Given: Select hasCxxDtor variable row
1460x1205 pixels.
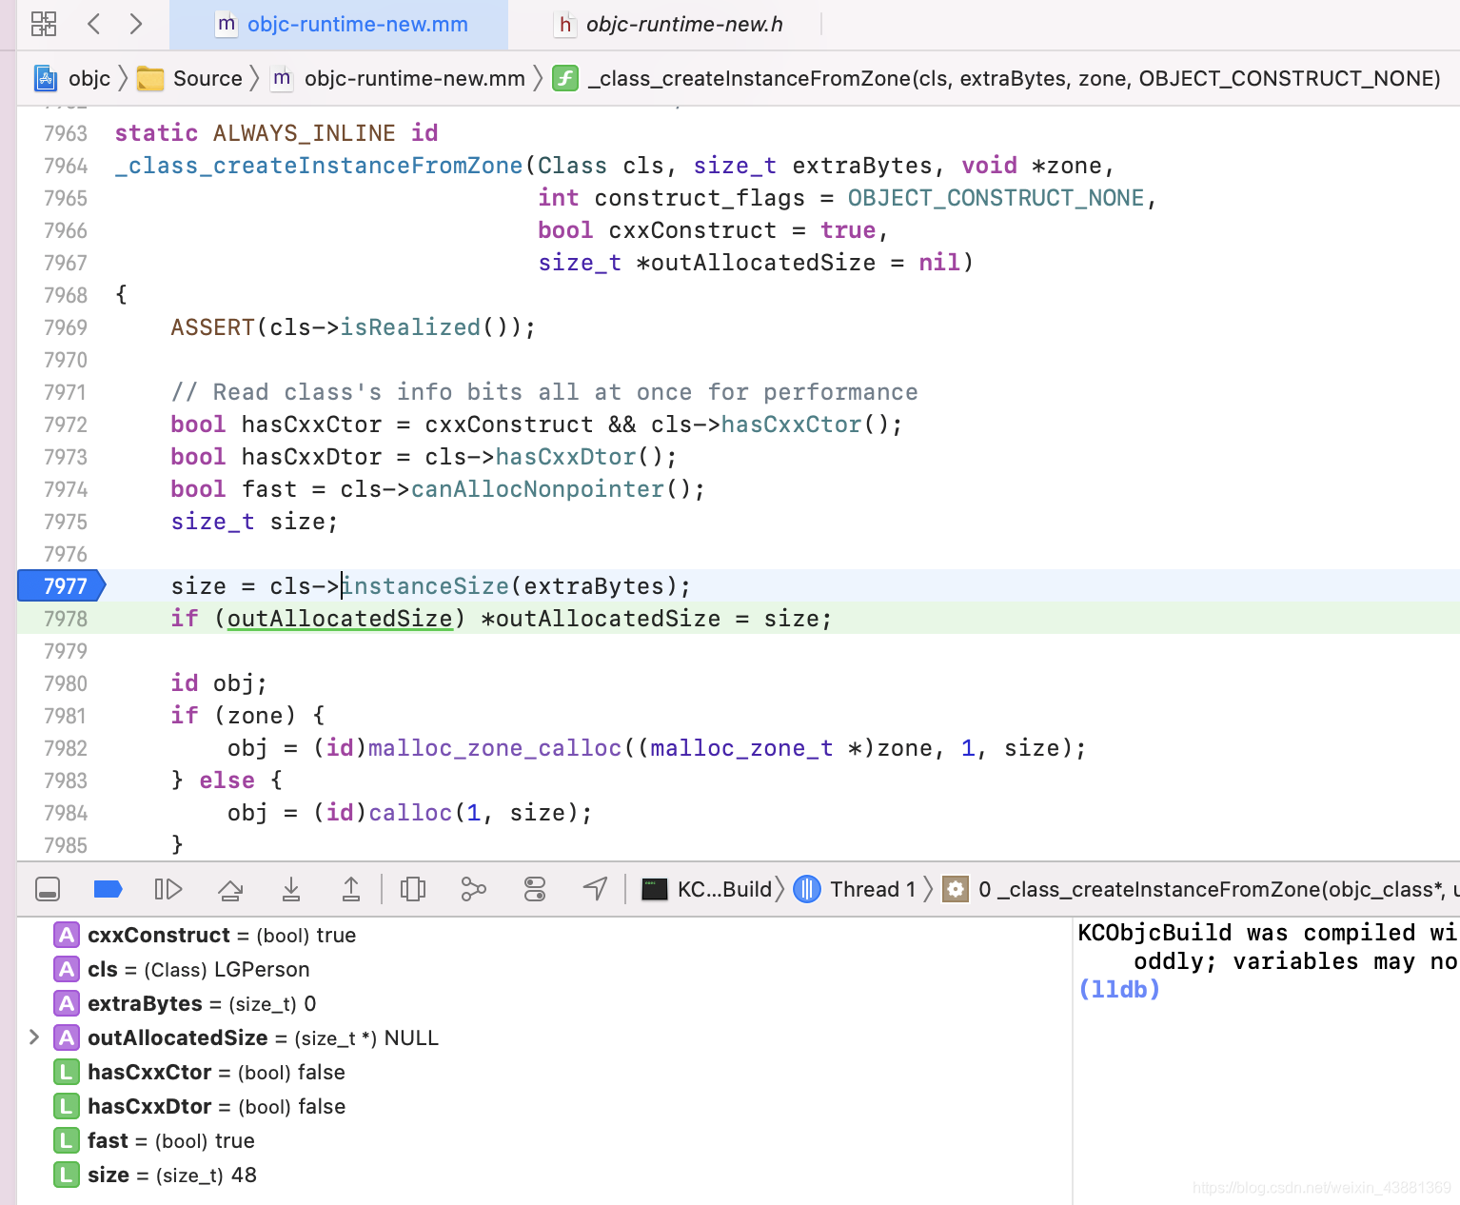Looking at the screenshot, I should (544, 1106).
